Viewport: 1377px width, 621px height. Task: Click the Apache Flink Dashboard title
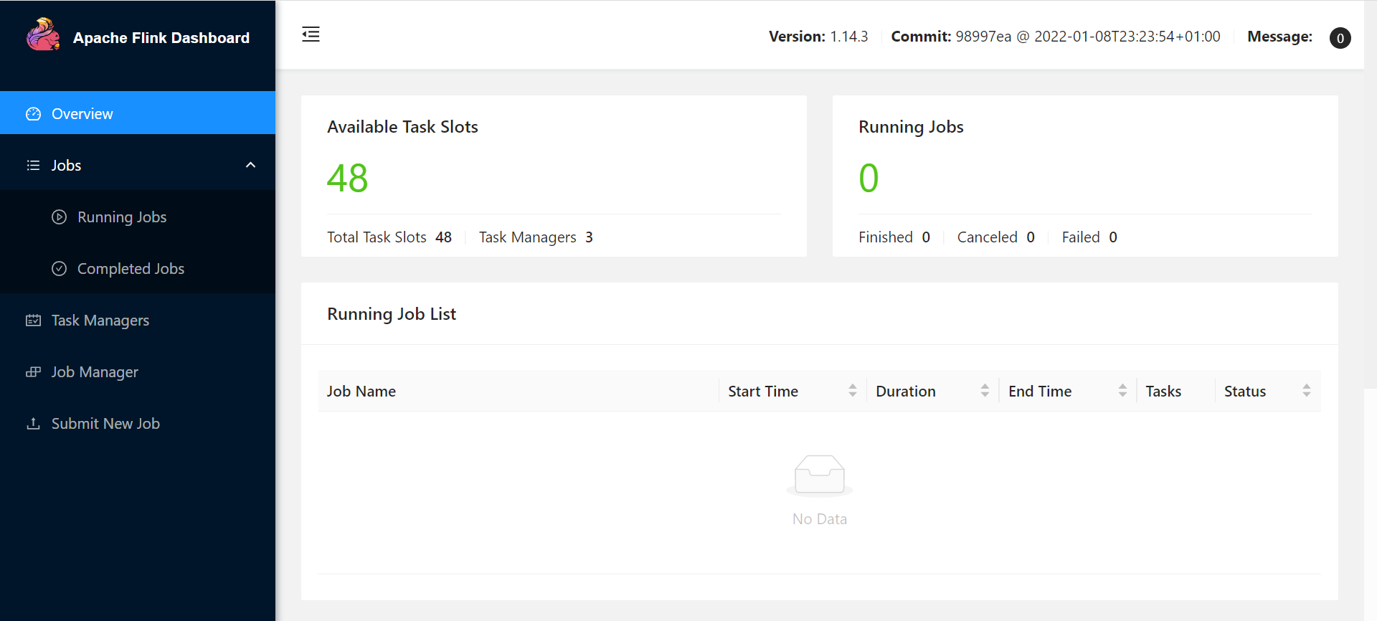point(161,38)
